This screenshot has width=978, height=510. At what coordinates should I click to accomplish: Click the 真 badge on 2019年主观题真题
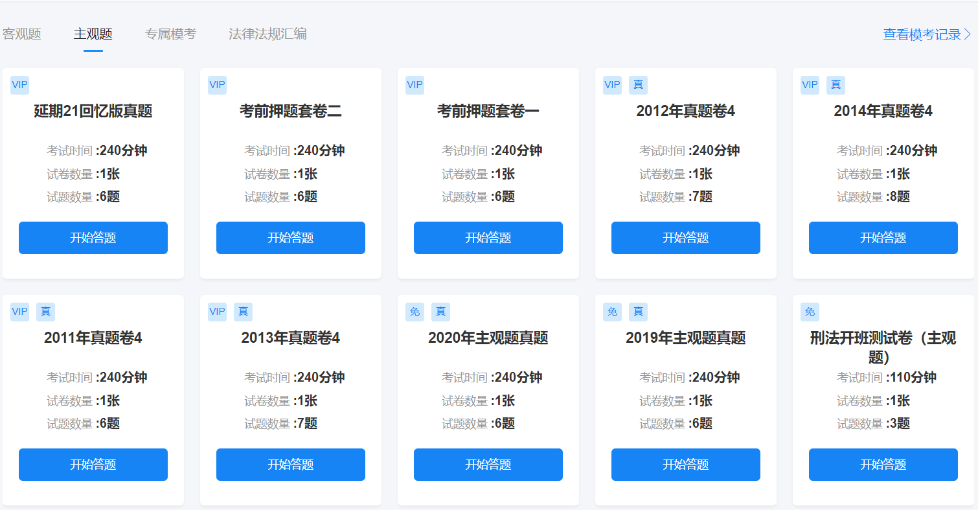pyautogui.click(x=638, y=312)
